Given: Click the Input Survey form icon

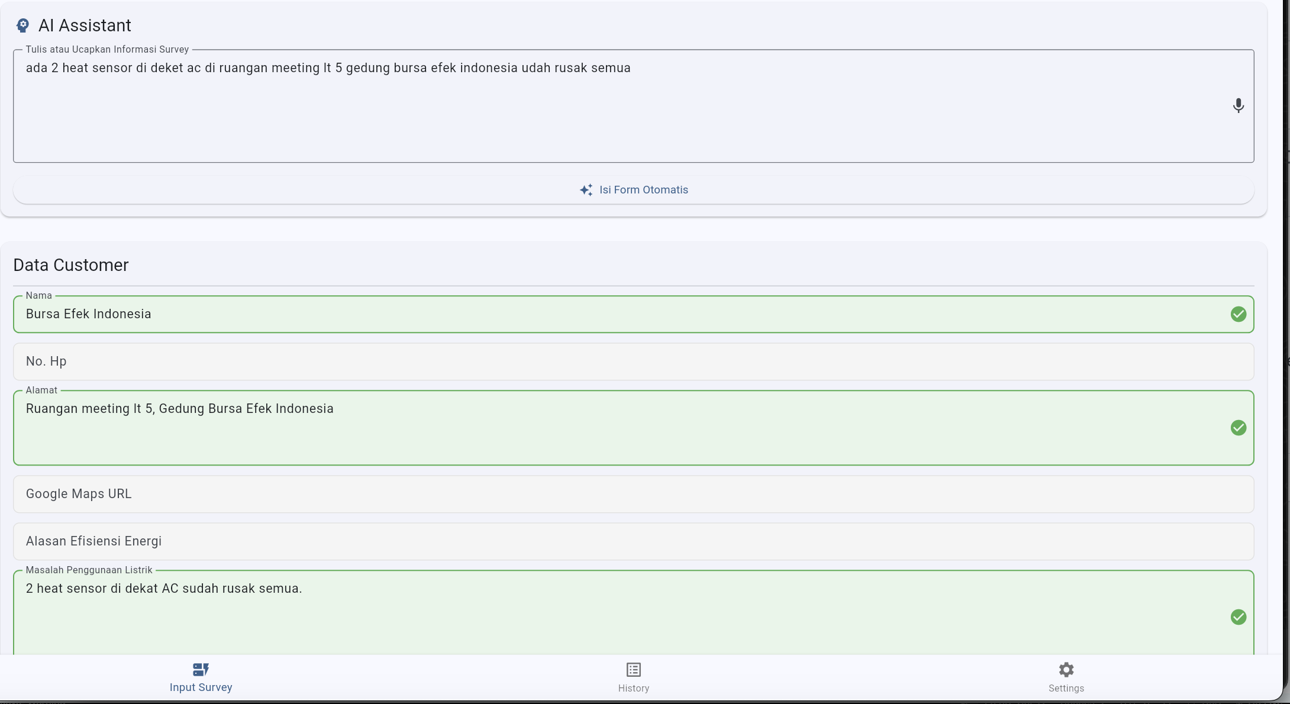Looking at the screenshot, I should [x=201, y=670].
